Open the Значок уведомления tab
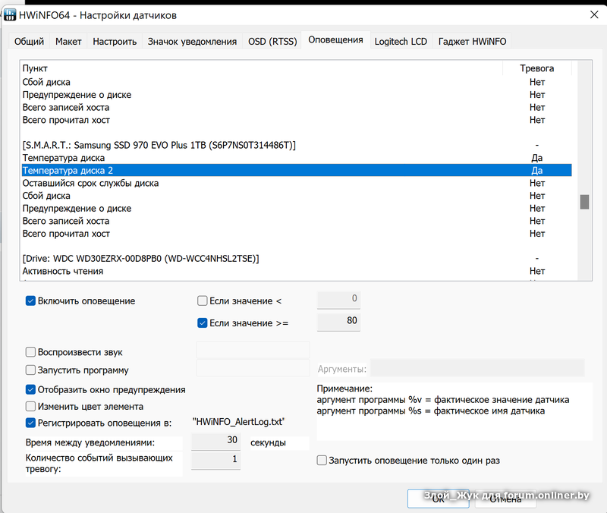607x513 pixels. [x=192, y=42]
